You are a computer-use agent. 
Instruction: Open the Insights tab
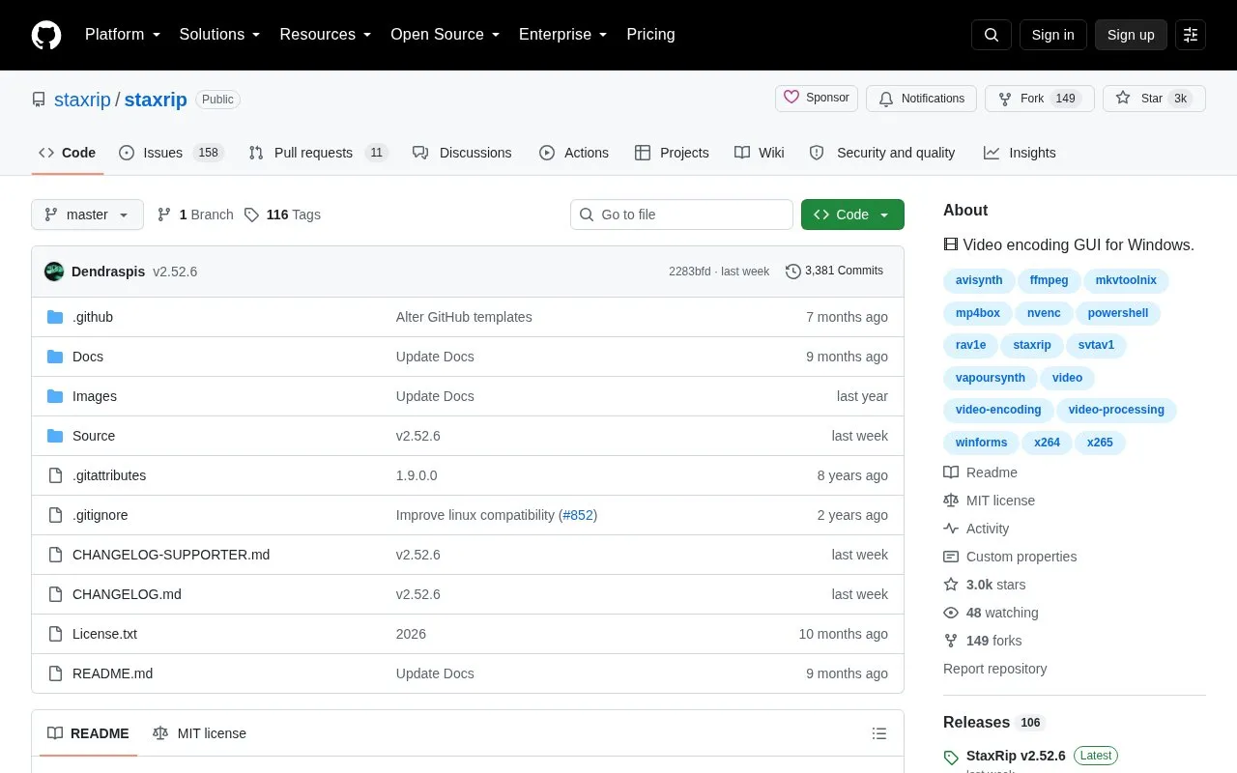point(1020,153)
